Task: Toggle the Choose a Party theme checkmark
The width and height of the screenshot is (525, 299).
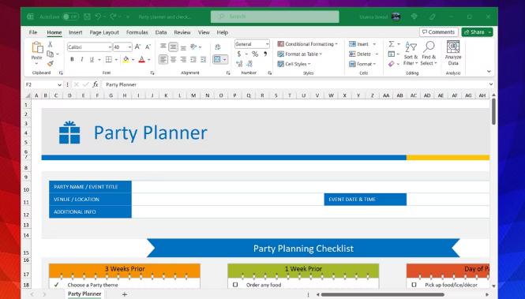Action: click(56, 285)
